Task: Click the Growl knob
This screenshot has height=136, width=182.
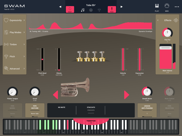Action: (35, 92)
